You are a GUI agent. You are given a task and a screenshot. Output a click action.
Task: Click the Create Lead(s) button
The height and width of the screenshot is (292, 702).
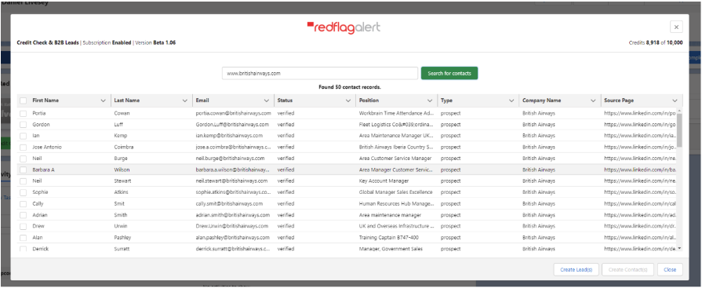pos(576,269)
